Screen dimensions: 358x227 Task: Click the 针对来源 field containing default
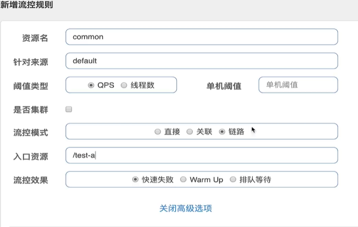click(202, 61)
